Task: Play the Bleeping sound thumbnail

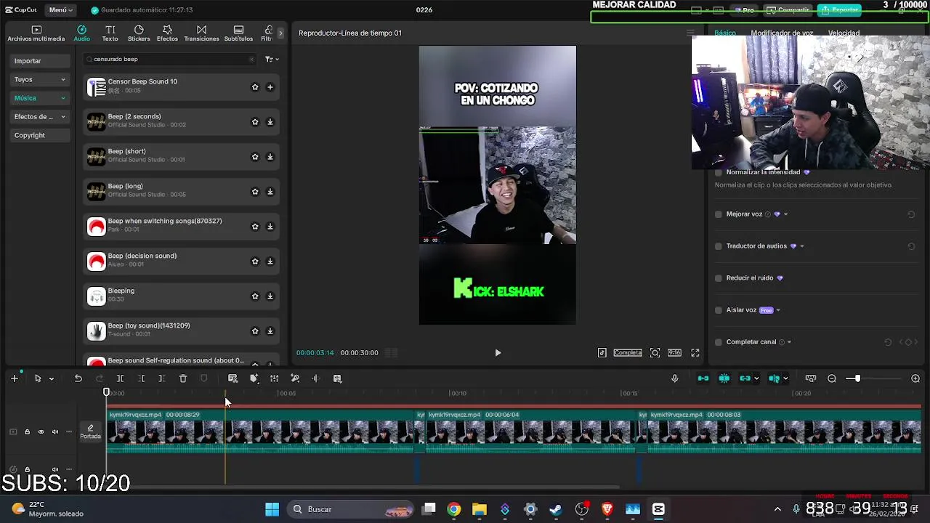Action: [x=97, y=296]
